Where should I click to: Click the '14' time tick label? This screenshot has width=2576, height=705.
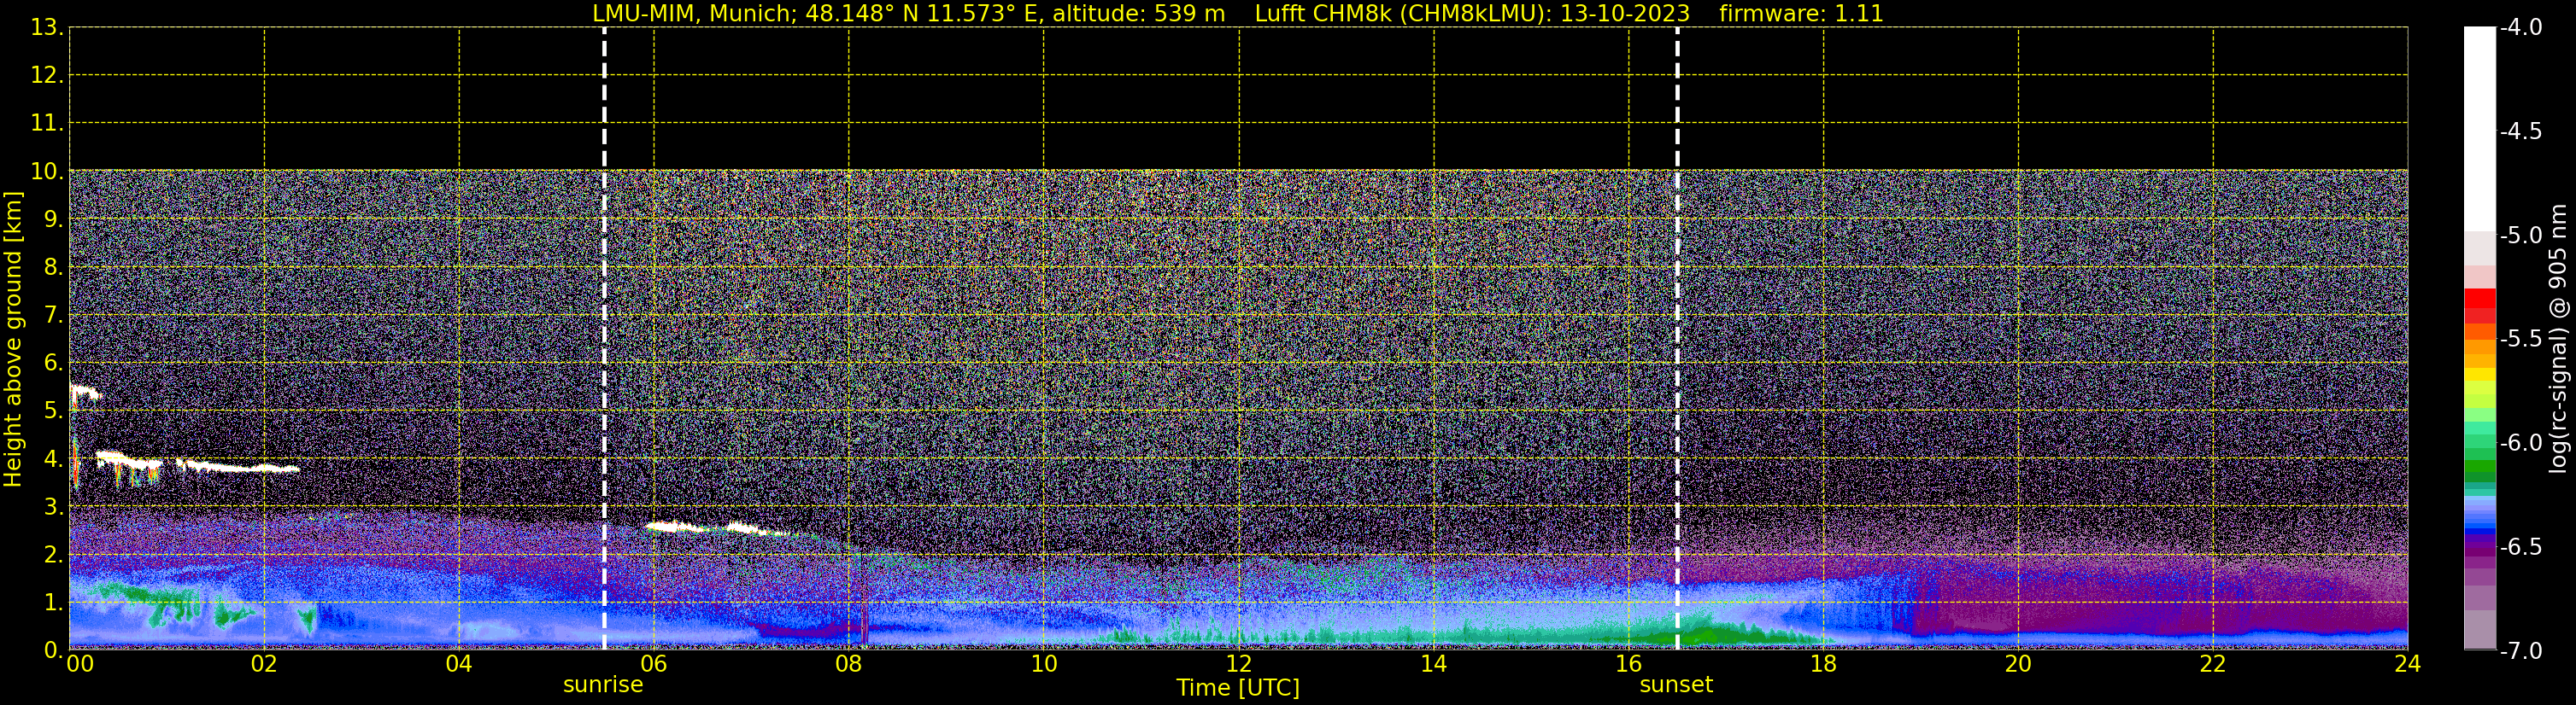point(1434,664)
